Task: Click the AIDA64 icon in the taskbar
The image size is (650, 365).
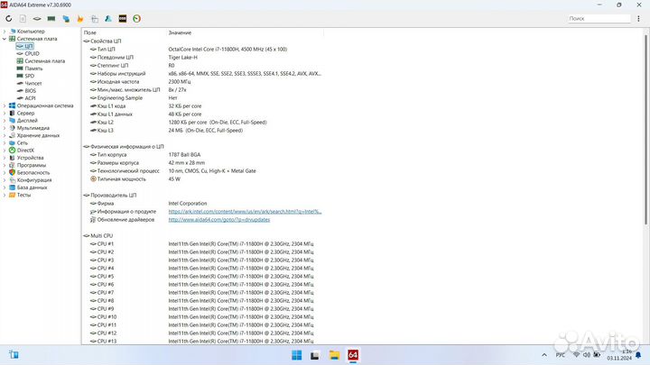Action: pos(354,354)
